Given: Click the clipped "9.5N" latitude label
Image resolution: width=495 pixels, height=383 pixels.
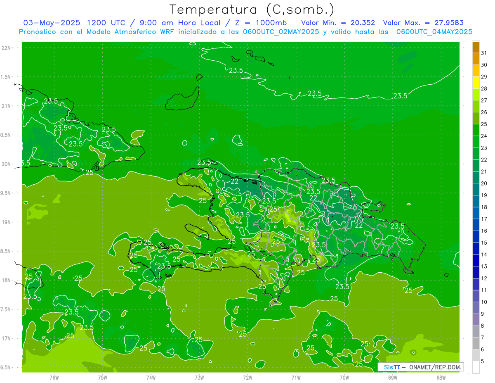Looking at the screenshot, I should pos(6,193).
